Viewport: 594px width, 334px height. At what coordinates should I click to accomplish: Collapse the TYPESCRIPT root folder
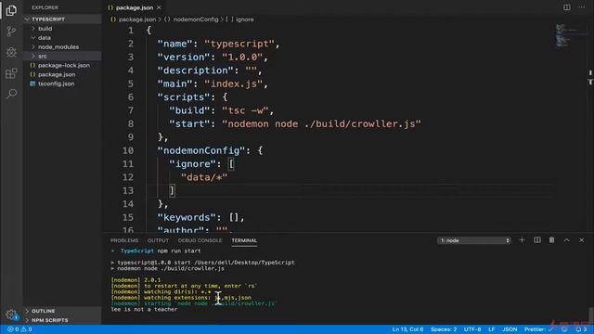pyautogui.click(x=62, y=19)
